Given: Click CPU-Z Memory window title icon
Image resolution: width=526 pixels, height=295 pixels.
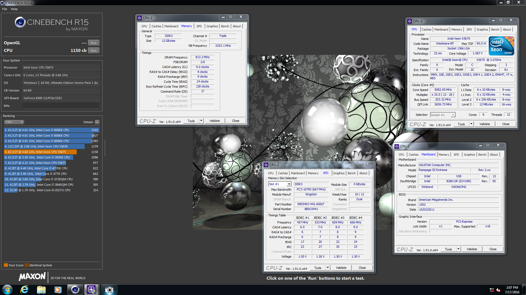Looking at the screenshot, I should (139, 18).
